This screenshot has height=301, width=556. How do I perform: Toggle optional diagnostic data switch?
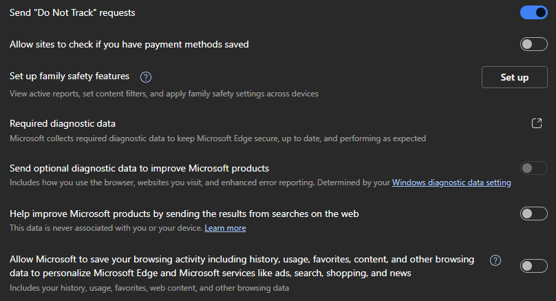point(533,168)
